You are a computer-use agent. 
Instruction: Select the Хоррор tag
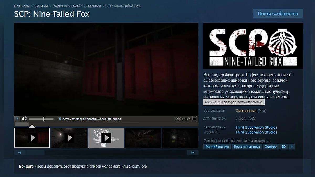(271, 147)
